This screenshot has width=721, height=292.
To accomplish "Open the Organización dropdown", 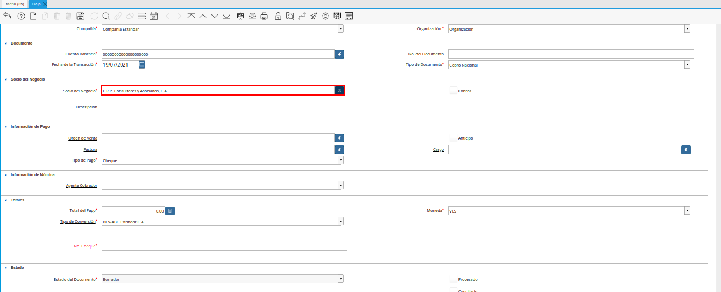I will pos(687,29).
